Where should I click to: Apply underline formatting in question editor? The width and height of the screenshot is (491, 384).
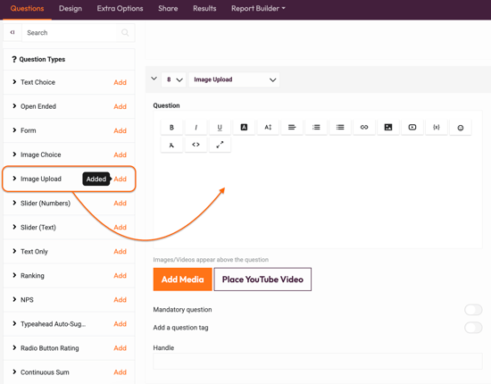220,127
